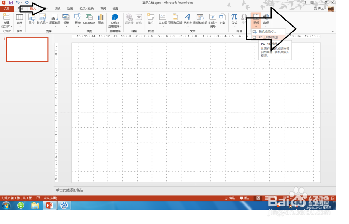Open the green browser in taskbar
Image resolution: width=349 pixels, height=224 pixels.
[21, 205]
